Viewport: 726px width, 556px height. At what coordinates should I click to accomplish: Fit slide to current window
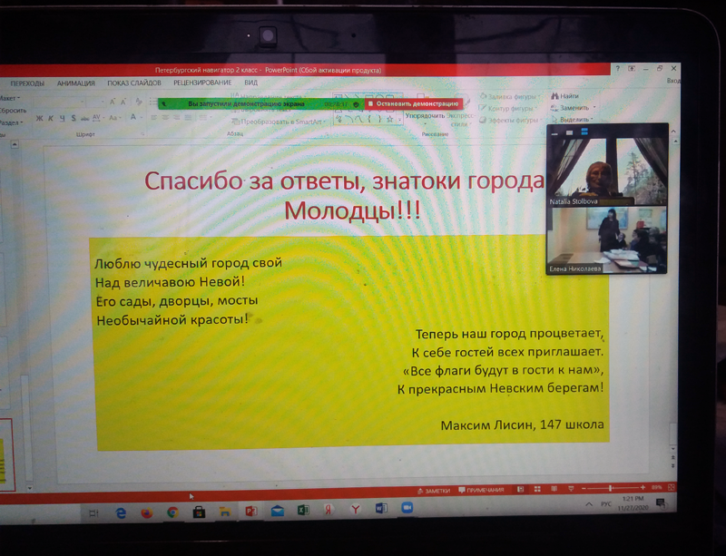click(x=671, y=487)
